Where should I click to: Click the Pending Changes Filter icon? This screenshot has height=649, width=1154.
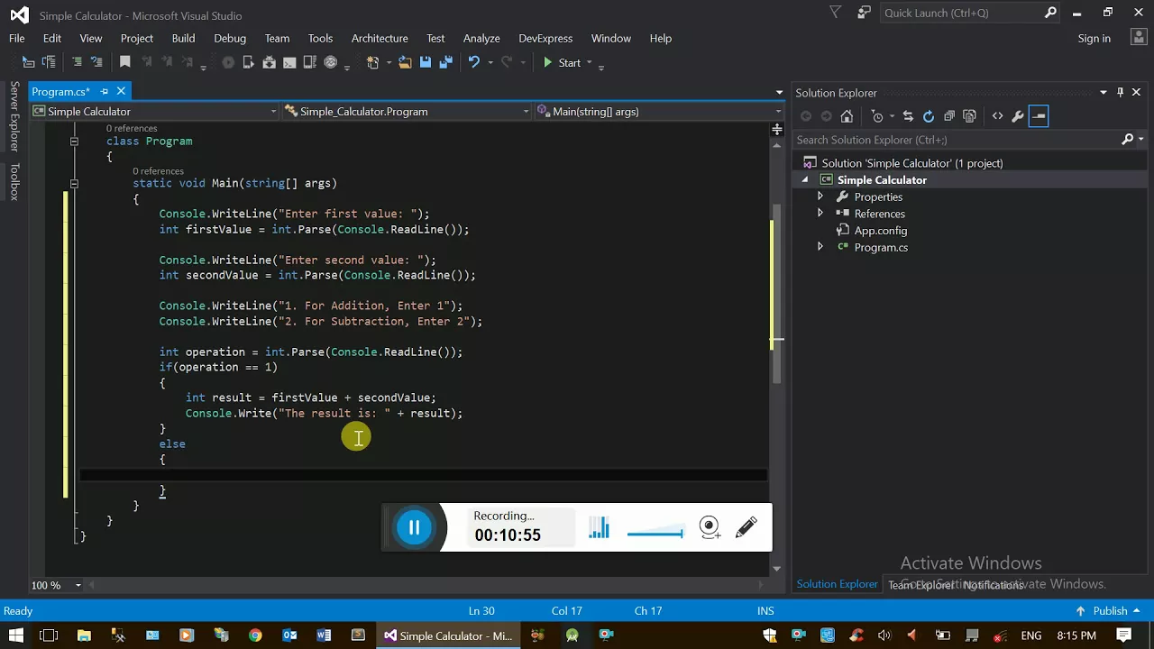click(877, 116)
